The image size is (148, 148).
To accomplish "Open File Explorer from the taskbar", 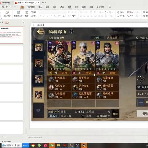I will pos(58,146).
